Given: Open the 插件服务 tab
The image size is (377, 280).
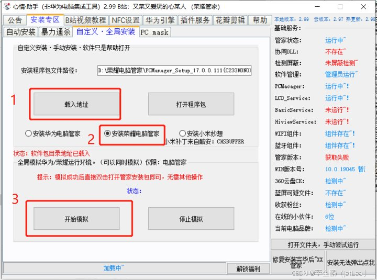Looking at the screenshot, I should tap(195, 20).
